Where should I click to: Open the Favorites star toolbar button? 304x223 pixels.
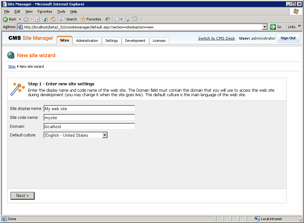click(x=91, y=19)
